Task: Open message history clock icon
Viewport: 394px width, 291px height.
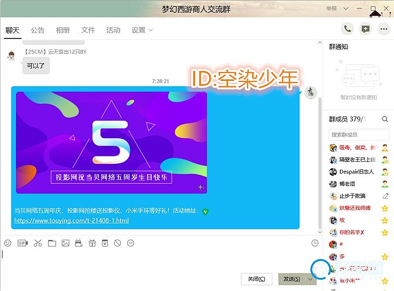Action: tap(315, 243)
